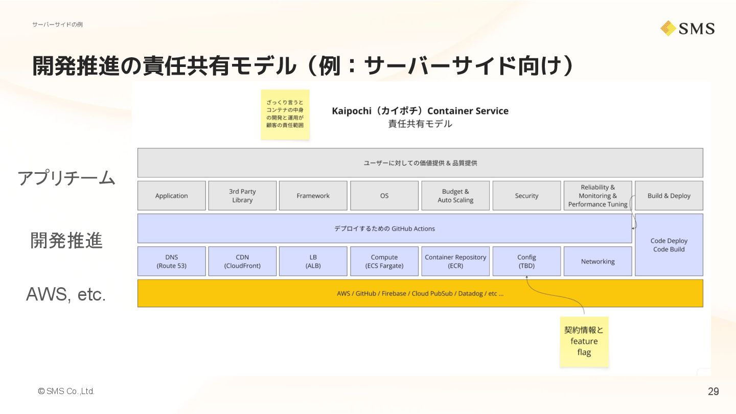Image resolution: width=736 pixels, height=414 pixels.
Task: Click the Code Deploy Code Build box
Action: point(669,245)
